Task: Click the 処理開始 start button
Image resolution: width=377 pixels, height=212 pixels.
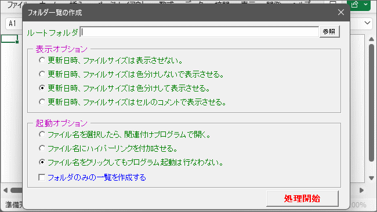Action: pyautogui.click(x=302, y=199)
